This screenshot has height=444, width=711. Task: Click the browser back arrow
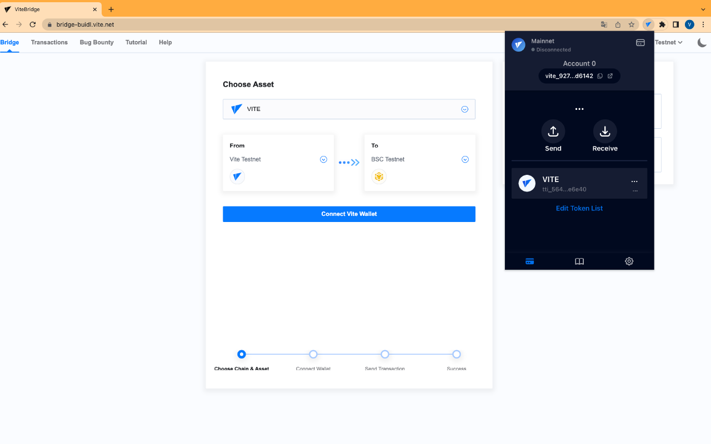(x=6, y=24)
